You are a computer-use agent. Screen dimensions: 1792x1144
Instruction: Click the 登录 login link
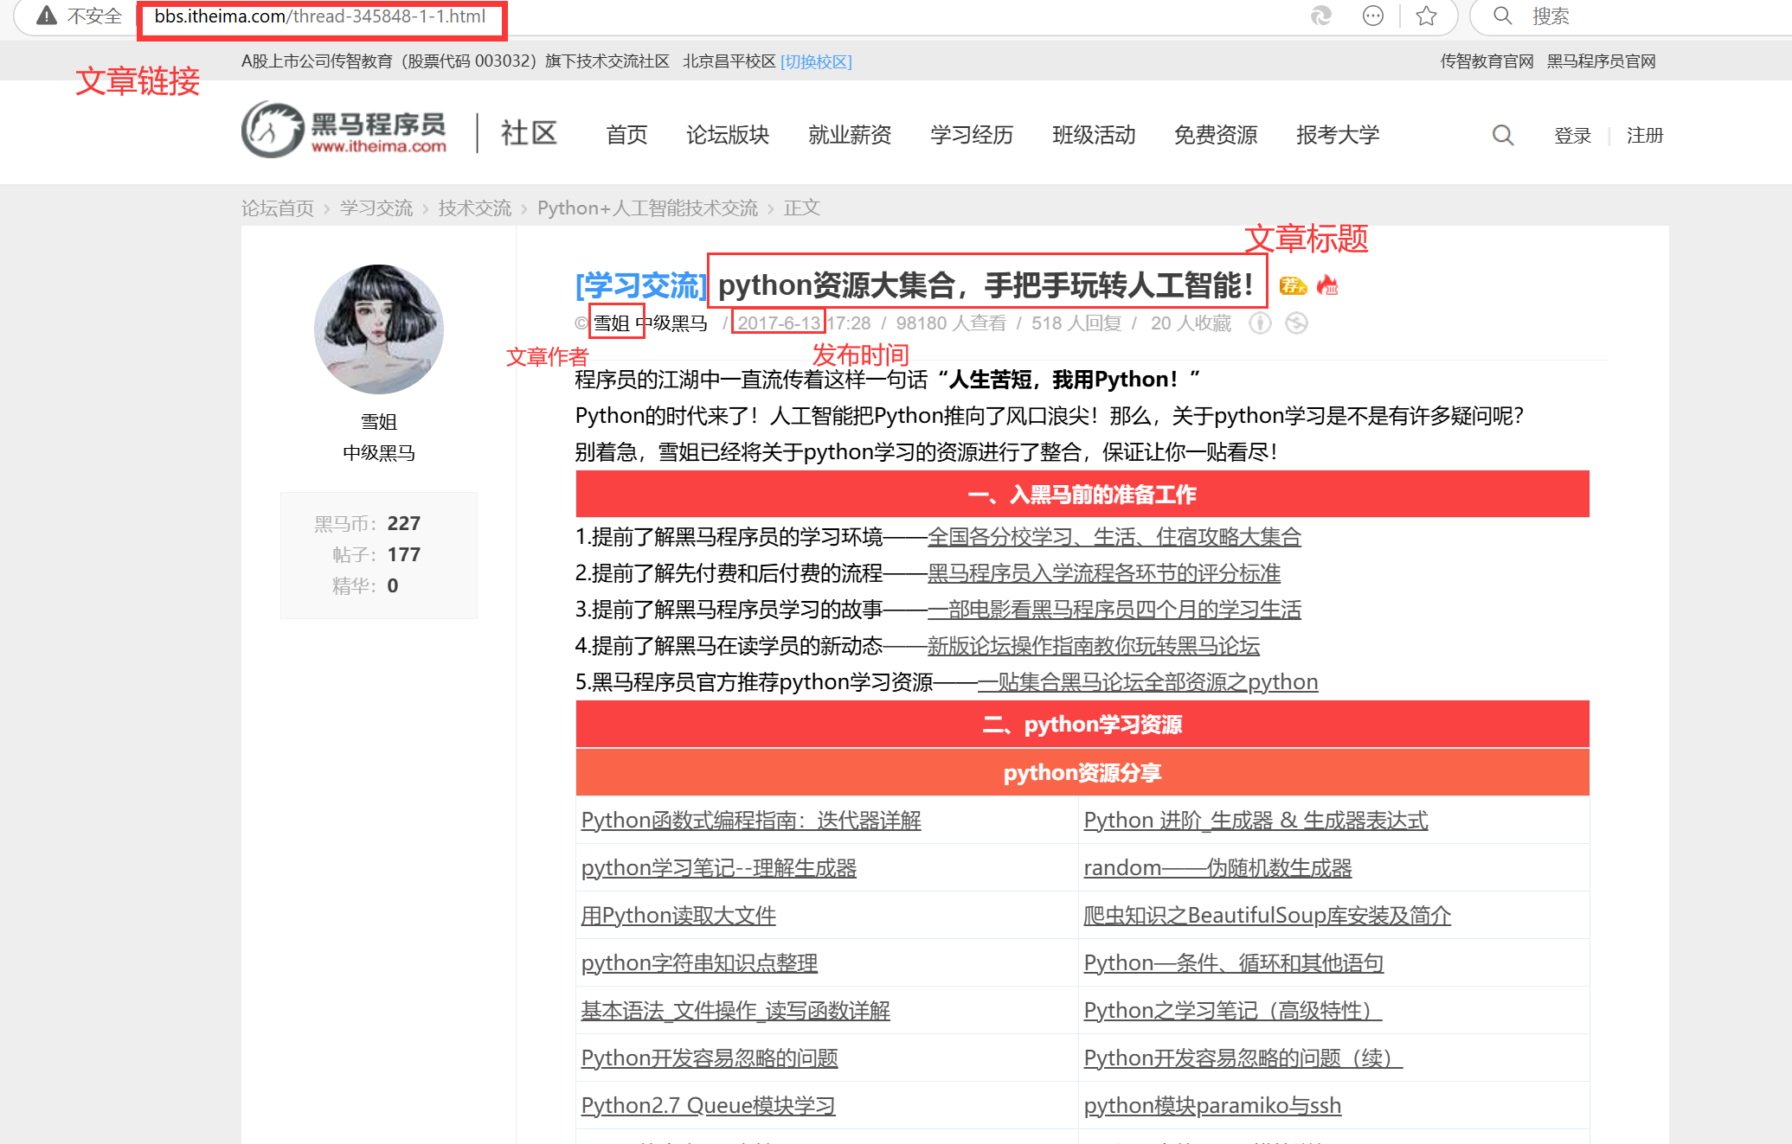click(1572, 136)
